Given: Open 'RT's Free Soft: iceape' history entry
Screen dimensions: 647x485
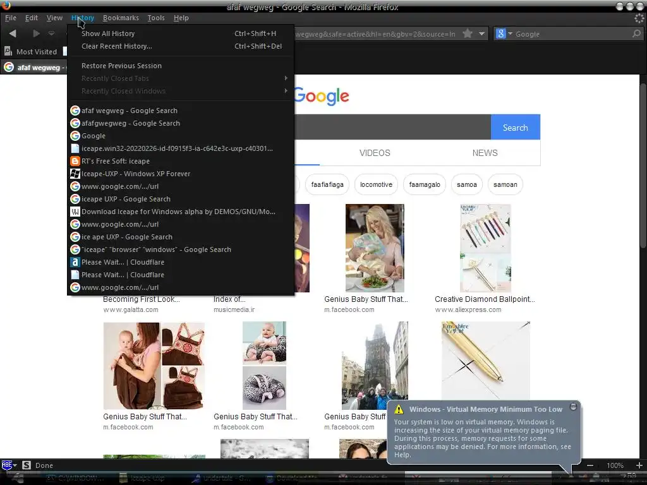Looking at the screenshot, I should [x=181, y=161].
